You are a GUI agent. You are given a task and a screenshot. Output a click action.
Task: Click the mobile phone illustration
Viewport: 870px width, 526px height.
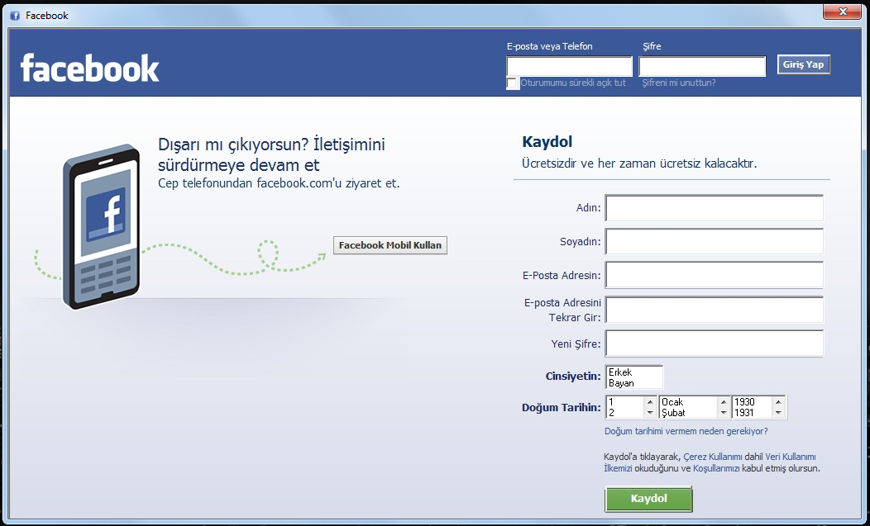(x=102, y=227)
